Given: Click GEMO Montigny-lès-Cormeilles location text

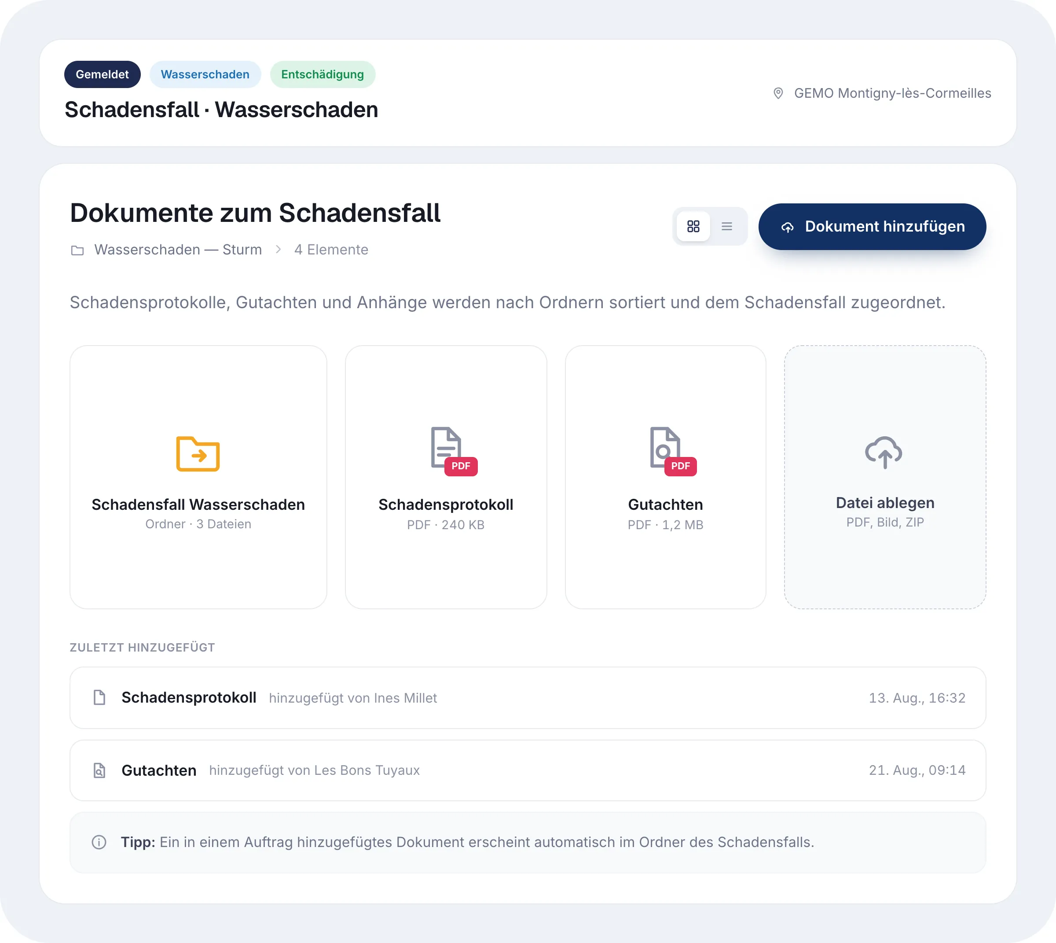Looking at the screenshot, I should click(892, 93).
